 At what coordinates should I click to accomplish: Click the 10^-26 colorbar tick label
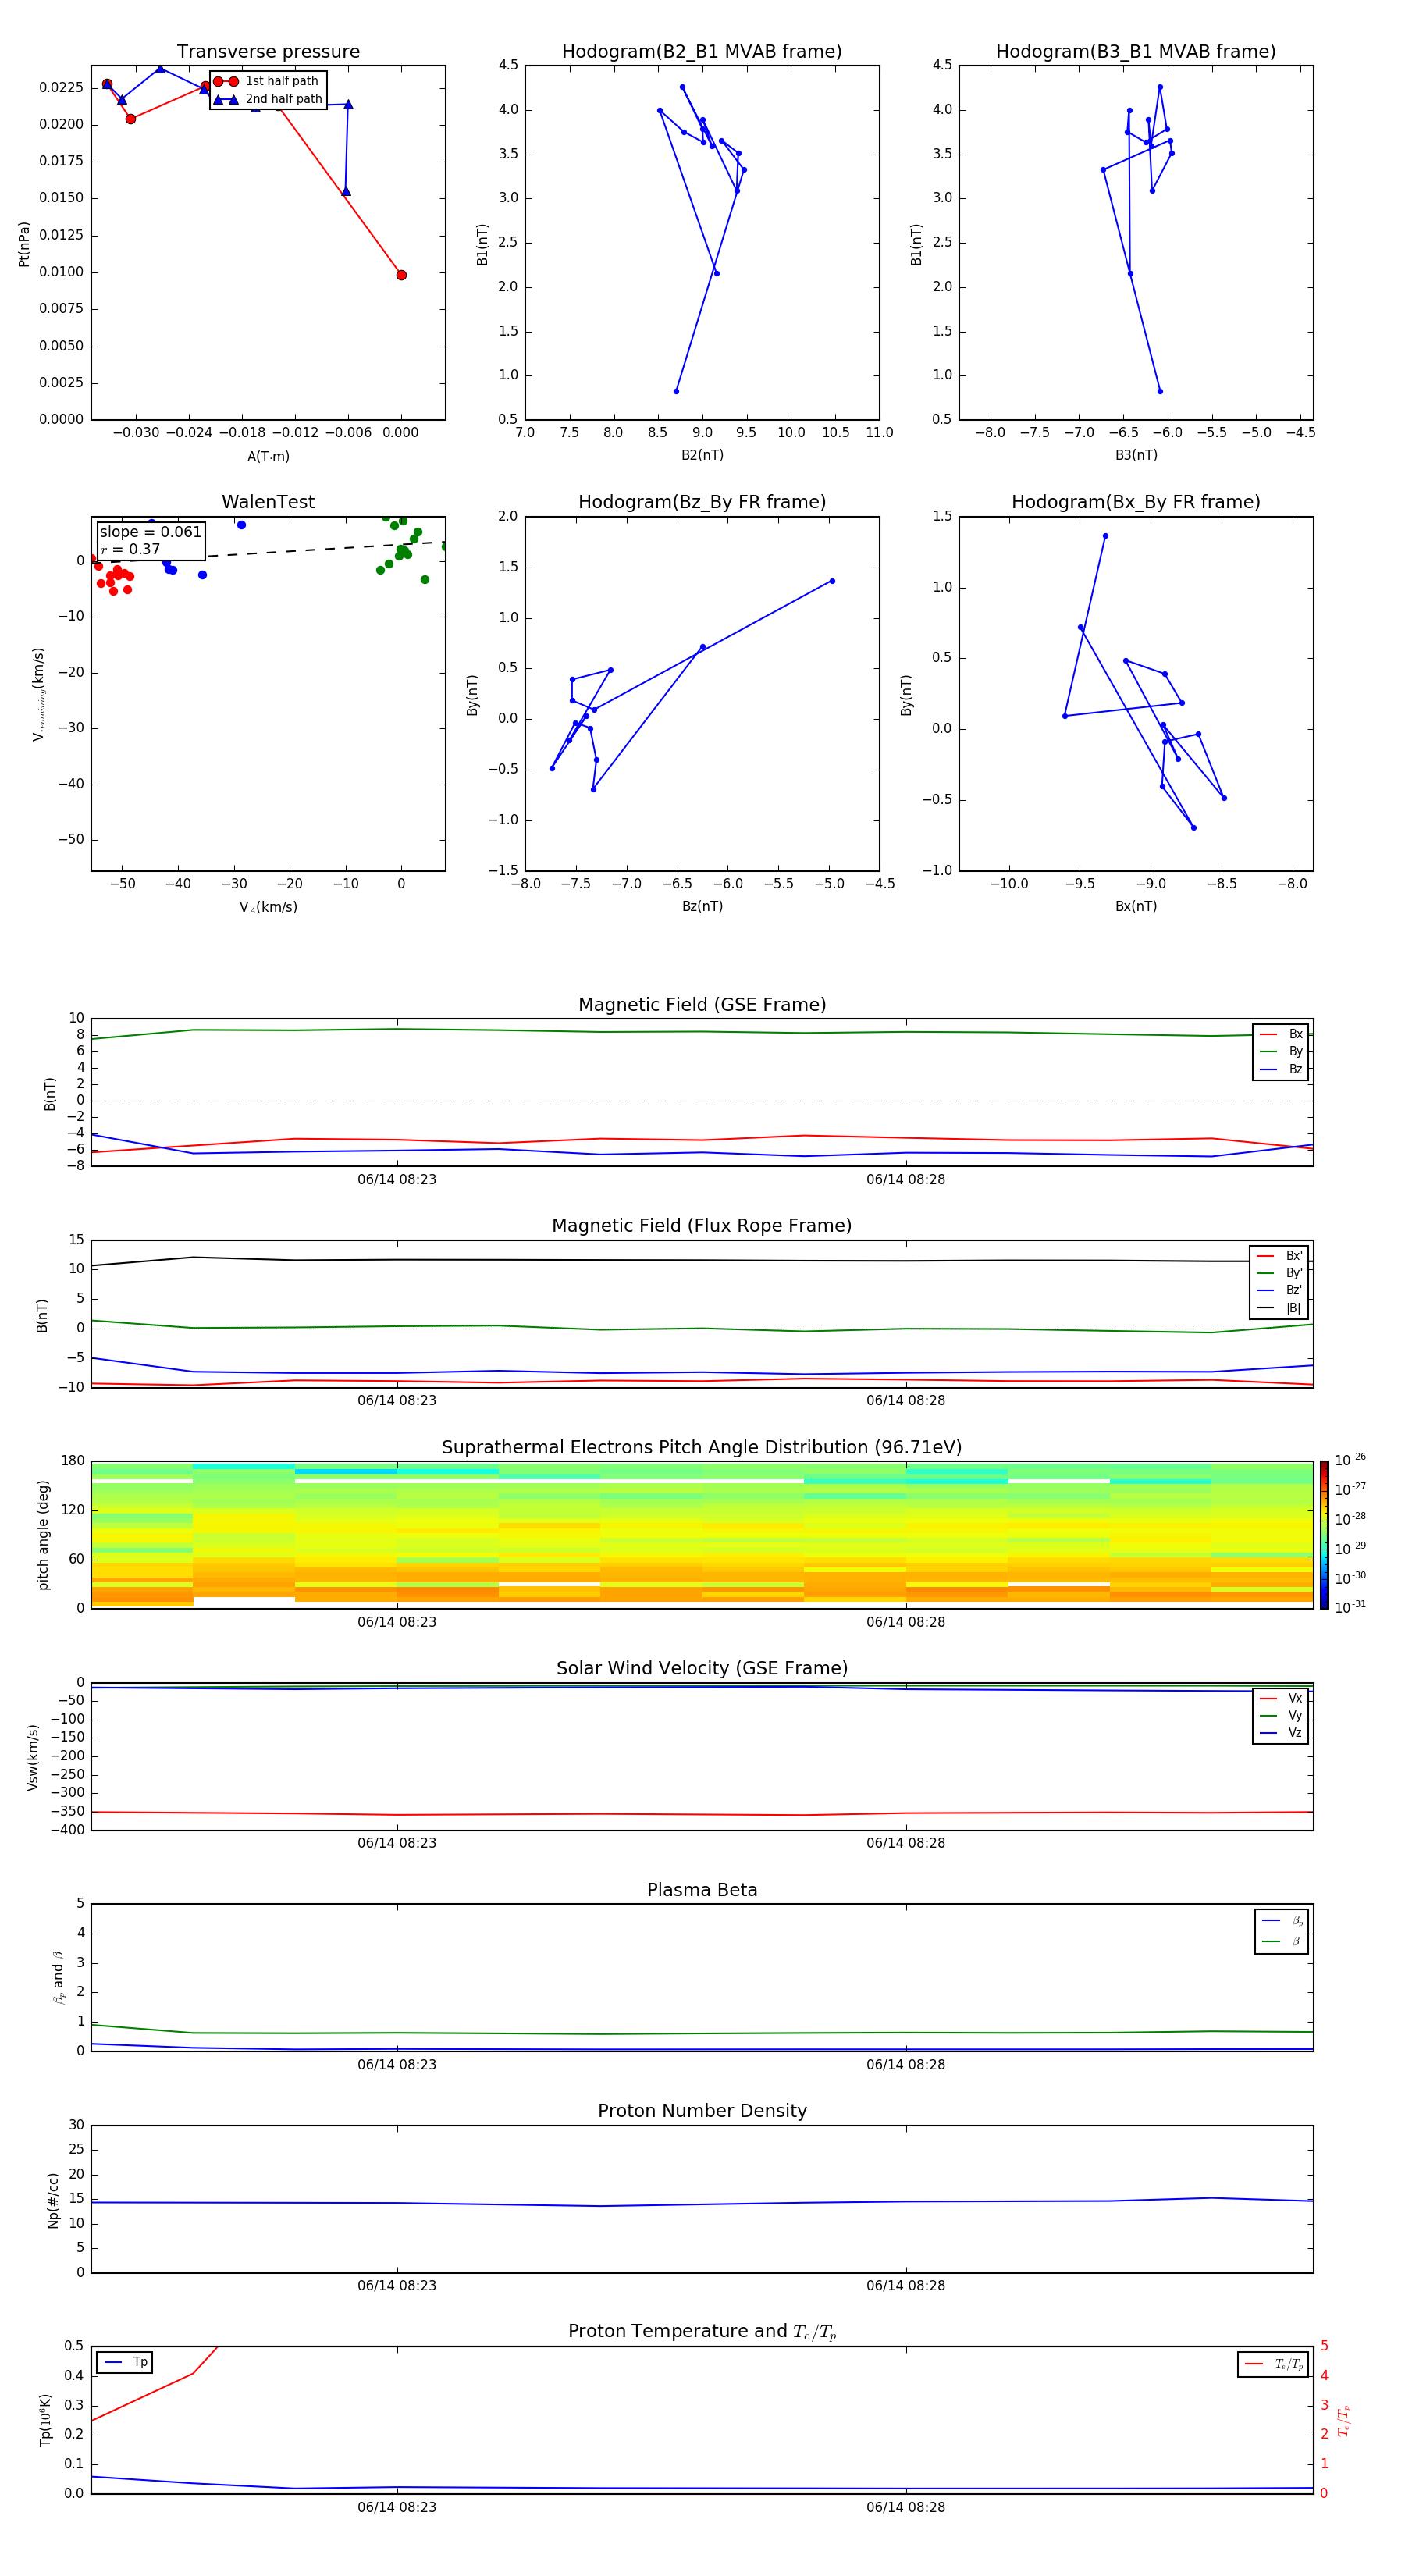[x=1350, y=1460]
